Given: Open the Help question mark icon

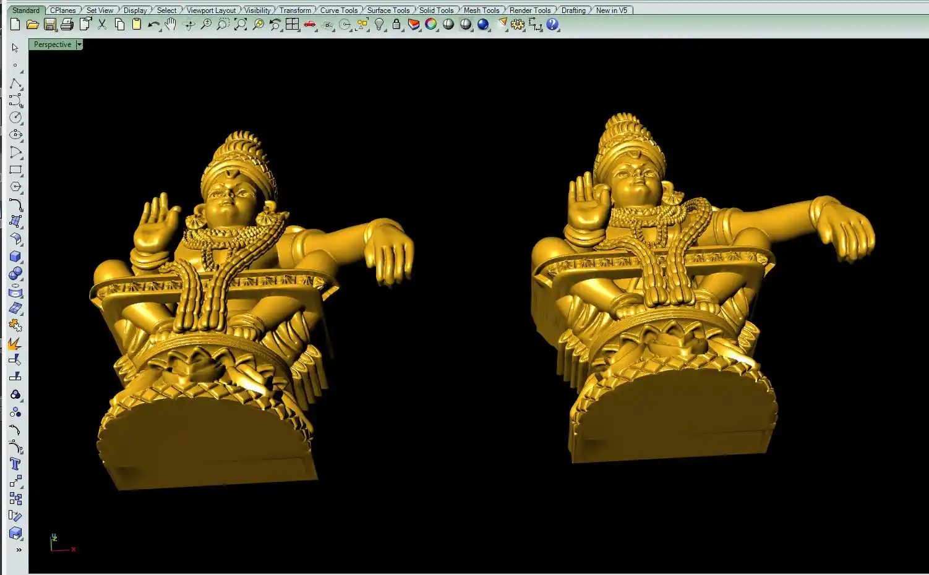Looking at the screenshot, I should click(x=552, y=24).
